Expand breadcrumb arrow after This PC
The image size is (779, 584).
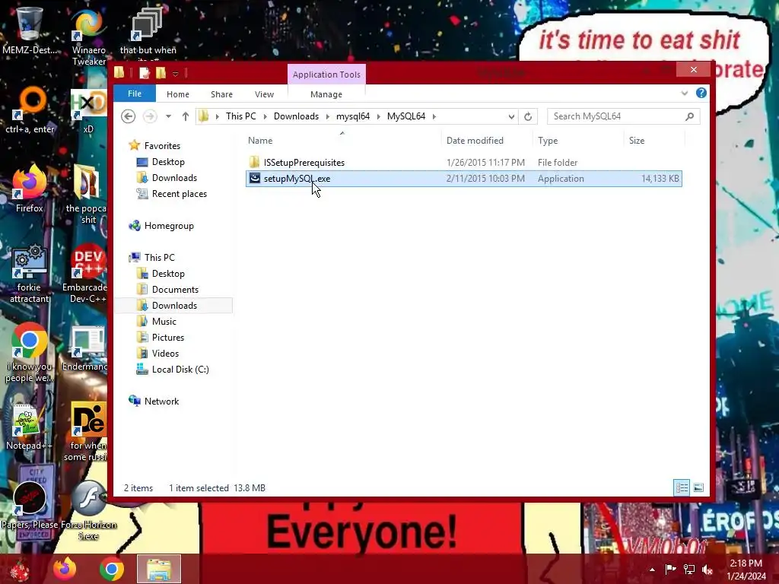pyautogui.click(x=265, y=116)
